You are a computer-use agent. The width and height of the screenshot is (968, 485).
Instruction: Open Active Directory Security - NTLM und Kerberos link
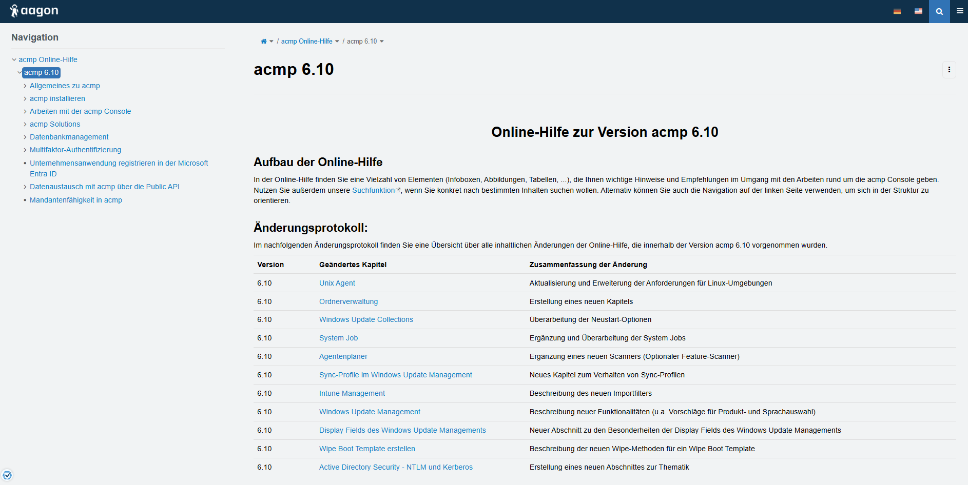pos(396,467)
